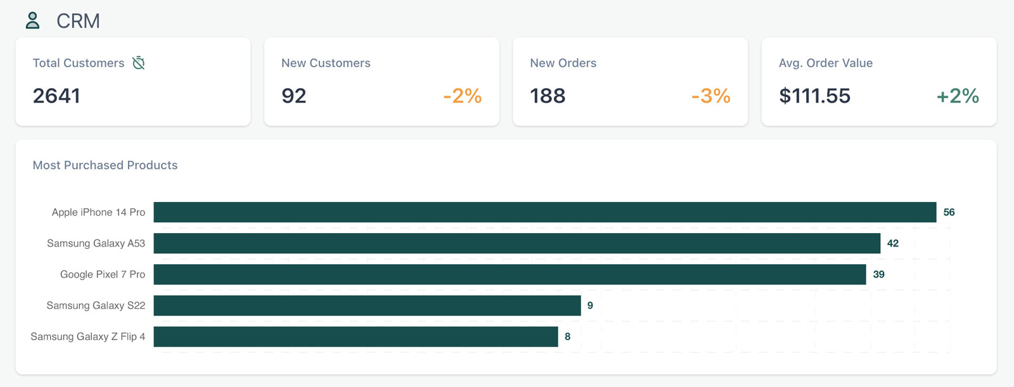Click the New Orders count 188
Viewport: 1014px width, 387px height.
pos(548,96)
